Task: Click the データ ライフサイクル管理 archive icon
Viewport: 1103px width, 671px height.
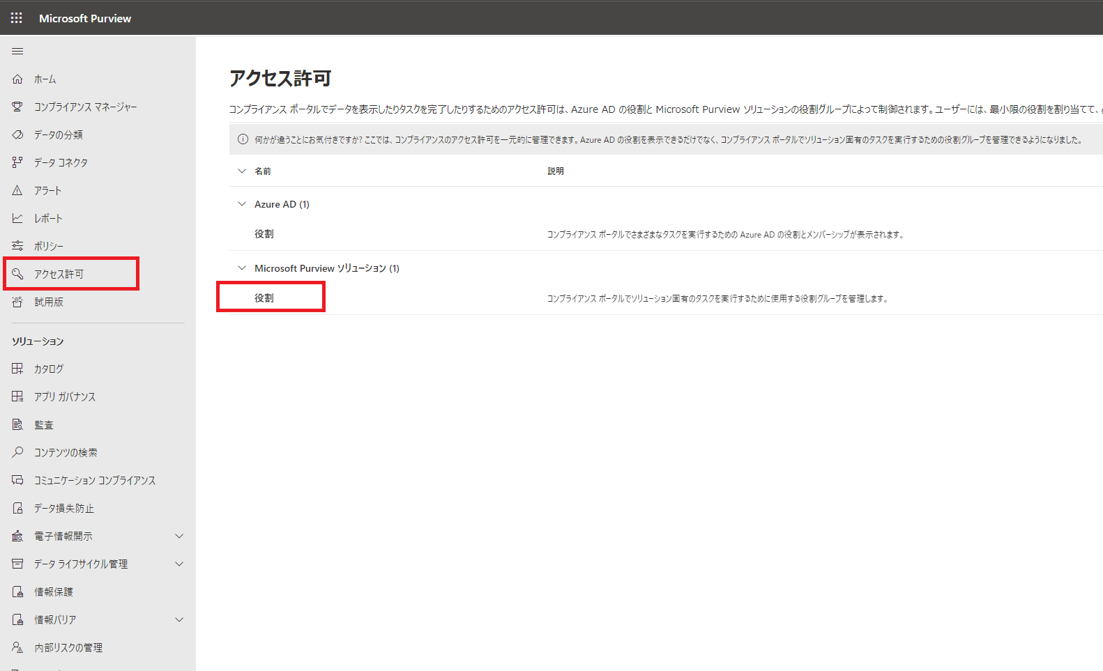Action: [17, 564]
